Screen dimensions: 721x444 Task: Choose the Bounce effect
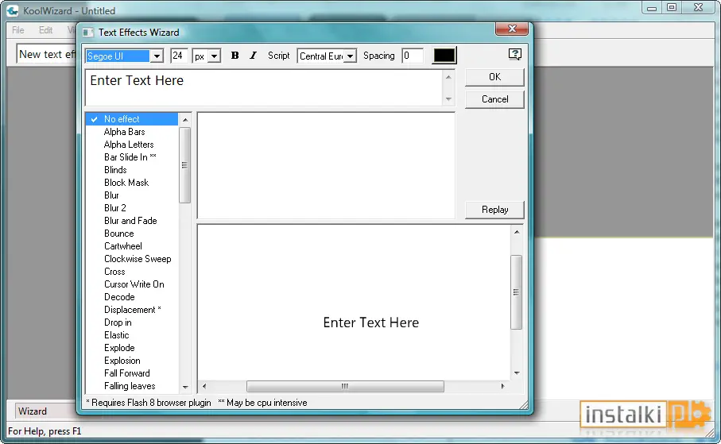(119, 234)
